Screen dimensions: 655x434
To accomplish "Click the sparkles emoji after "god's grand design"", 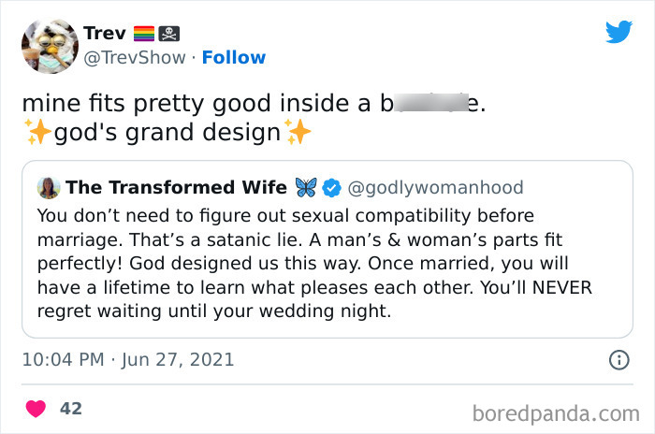I will pyautogui.click(x=298, y=133).
